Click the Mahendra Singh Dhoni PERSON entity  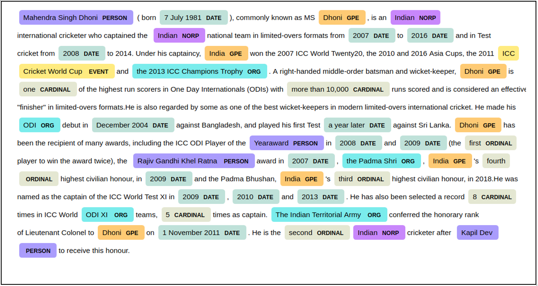[x=76, y=18]
